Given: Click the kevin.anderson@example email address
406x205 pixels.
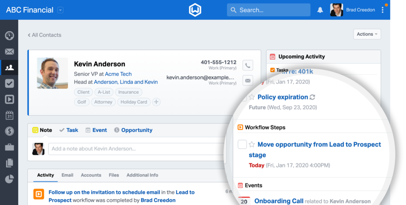Looking at the screenshot, I should click(200, 78).
